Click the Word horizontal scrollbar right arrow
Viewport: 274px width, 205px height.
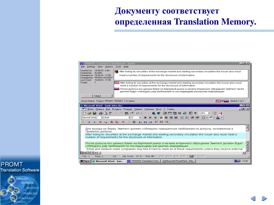coord(244,153)
